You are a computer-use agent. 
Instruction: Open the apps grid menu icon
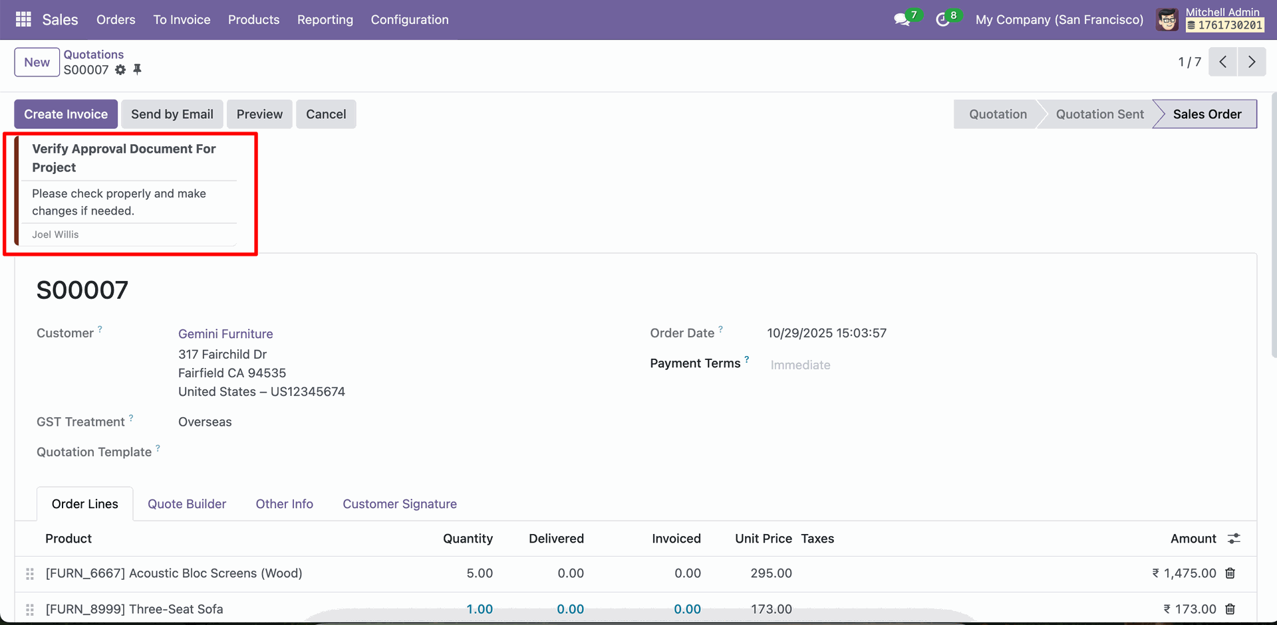tap(23, 19)
